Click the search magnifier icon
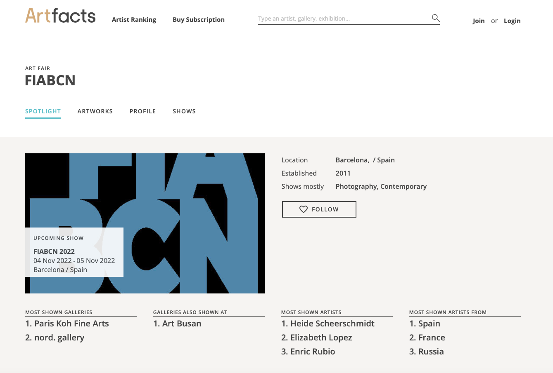Screen dimensions: 553x373 click(x=435, y=18)
